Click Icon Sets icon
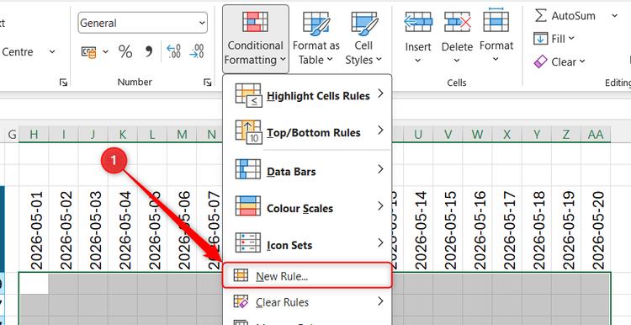631x325 pixels. point(248,242)
